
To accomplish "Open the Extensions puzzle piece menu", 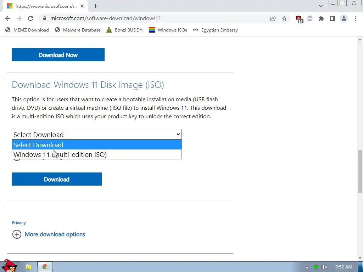I will [321, 18].
